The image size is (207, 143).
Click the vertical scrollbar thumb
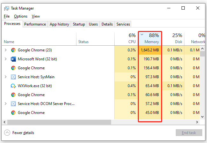[202, 54]
